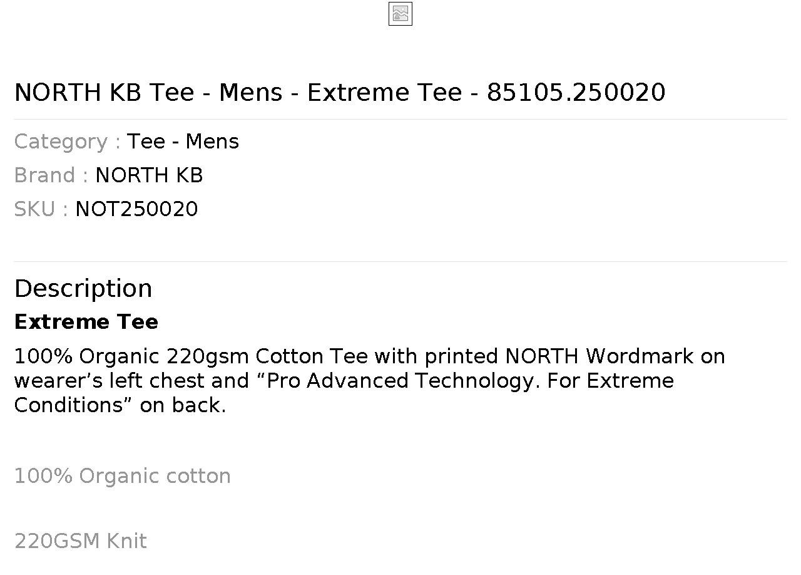Open the 'NORTH KB' brand value

tap(149, 175)
